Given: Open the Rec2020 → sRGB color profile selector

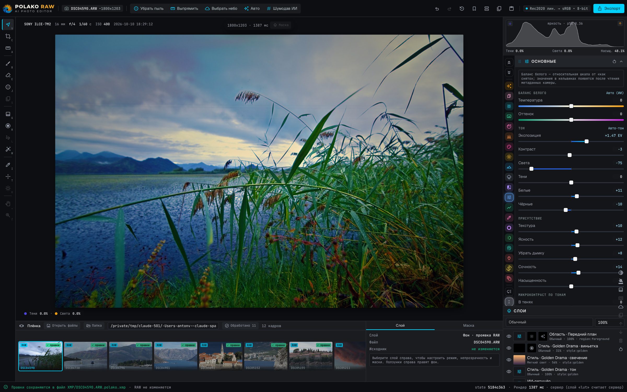Looking at the screenshot, I should coord(557,9).
